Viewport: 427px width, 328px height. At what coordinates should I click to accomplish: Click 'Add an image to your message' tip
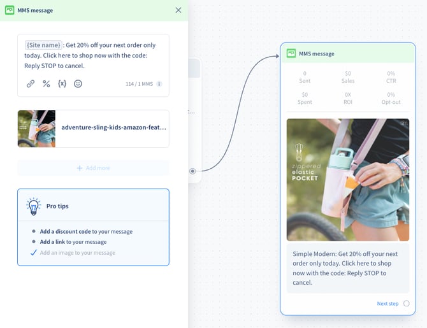coord(78,253)
